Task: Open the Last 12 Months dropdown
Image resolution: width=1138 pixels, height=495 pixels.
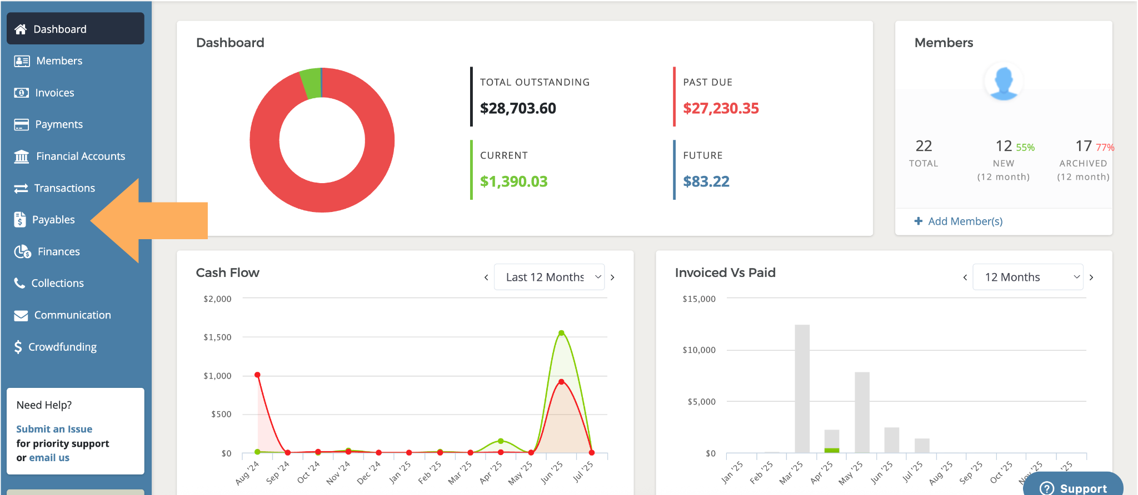Action: point(548,277)
